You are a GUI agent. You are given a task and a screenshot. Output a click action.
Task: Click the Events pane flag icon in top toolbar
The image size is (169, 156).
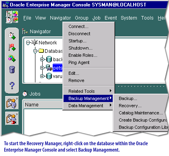point(15,20)
